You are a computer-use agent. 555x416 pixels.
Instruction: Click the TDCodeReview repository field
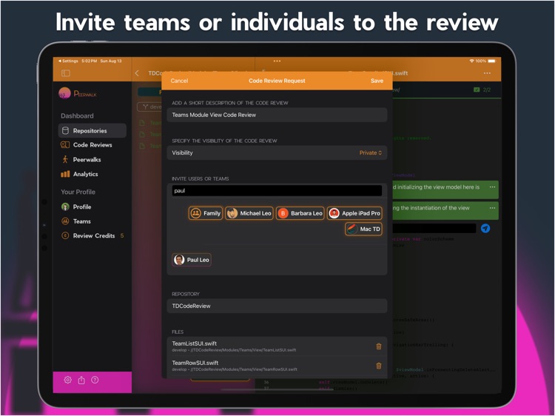coord(277,306)
